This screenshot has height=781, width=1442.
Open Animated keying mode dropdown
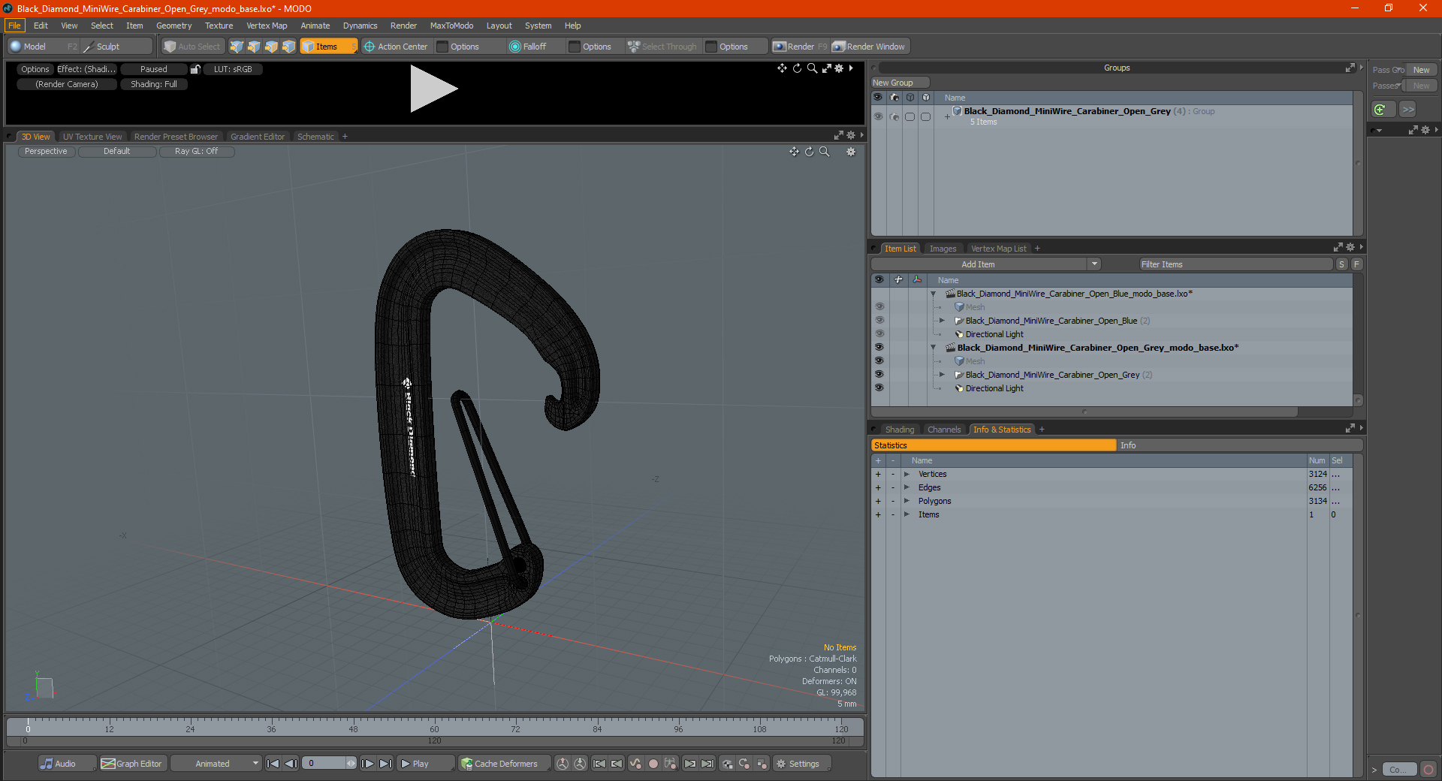click(216, 764)
